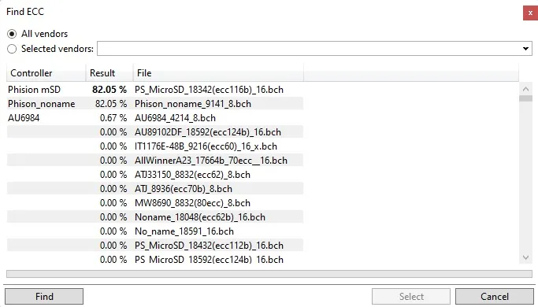Sort by the Result column header

(x=109, y=73)
